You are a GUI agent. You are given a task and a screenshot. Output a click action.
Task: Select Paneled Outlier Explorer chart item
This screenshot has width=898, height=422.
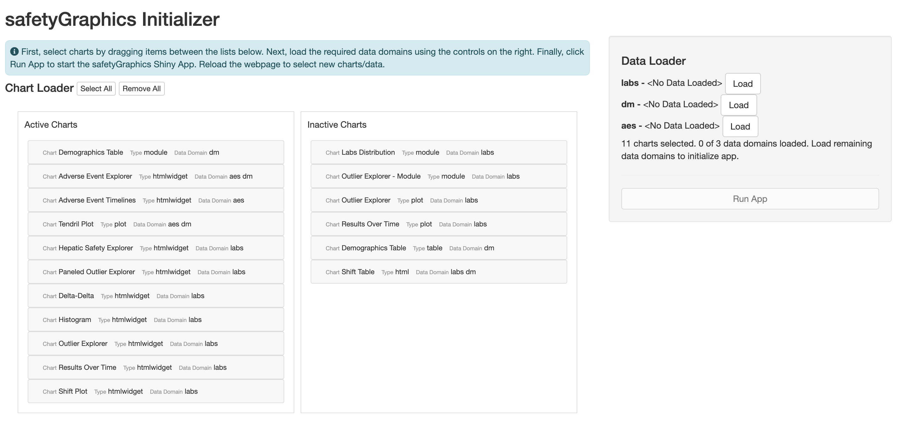156,272
